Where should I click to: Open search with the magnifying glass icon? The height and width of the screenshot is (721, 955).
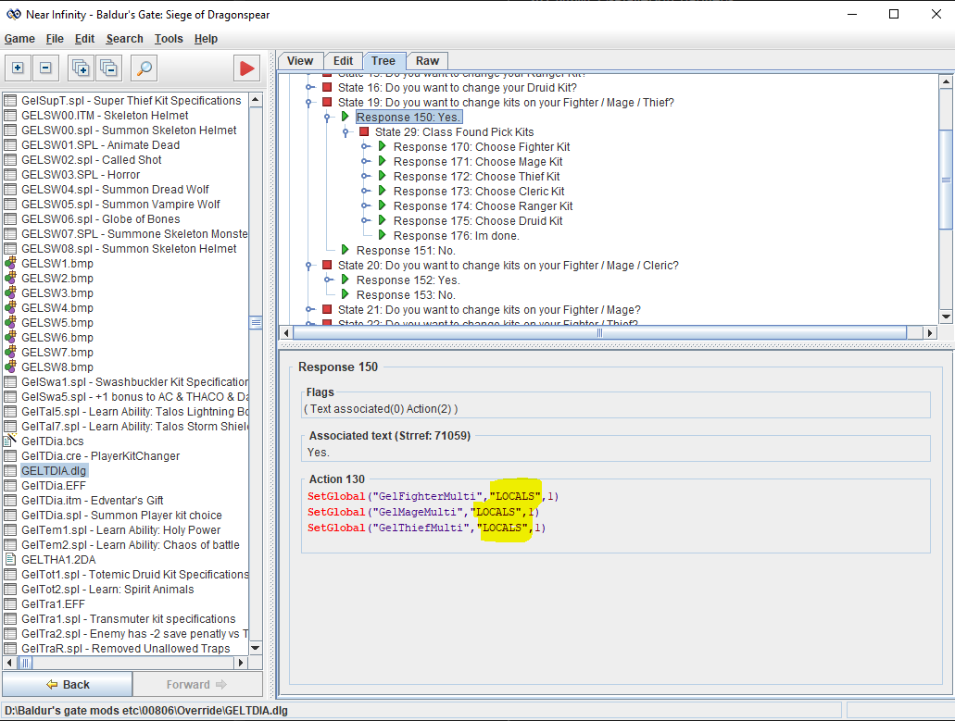[x=144, y=68]
